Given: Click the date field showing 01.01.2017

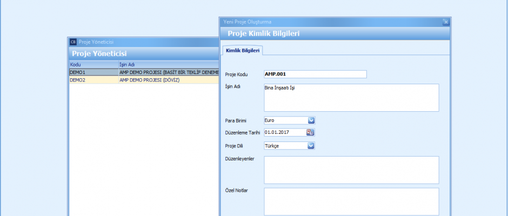Looking at the screenshot, I should (x=284, y=133).
